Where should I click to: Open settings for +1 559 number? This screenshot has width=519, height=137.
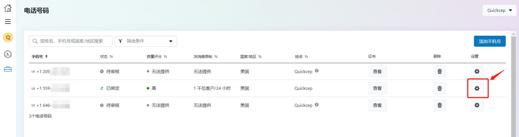[477, 88]
